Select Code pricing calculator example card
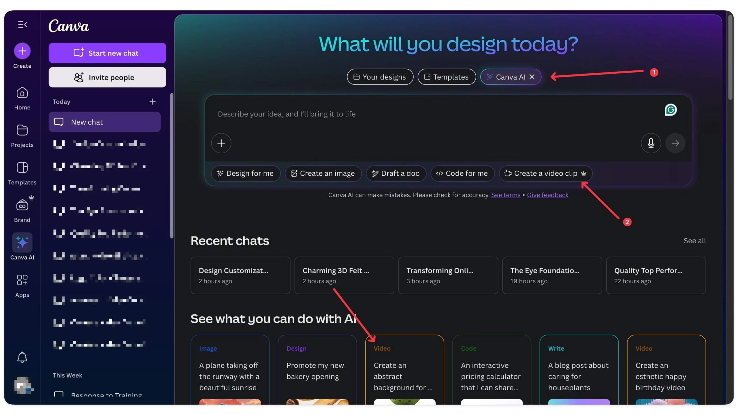 click(x=492, y=370)
